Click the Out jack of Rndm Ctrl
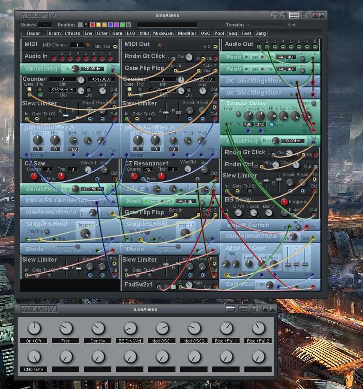This screenshot has height=389, width=363. (315, 167)
